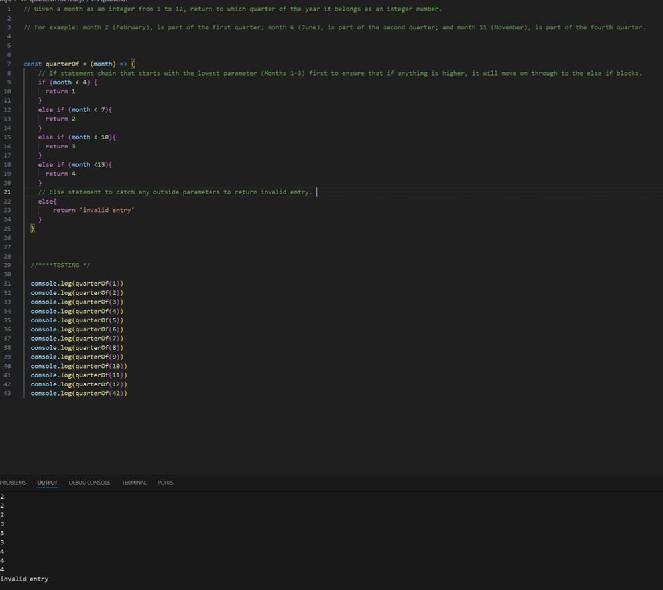Select line number 1 in the gutter
Screen dimensions: 663x590
9,9
